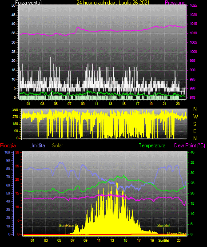Click the 1000 pressure axis value

tap(193, 52)
